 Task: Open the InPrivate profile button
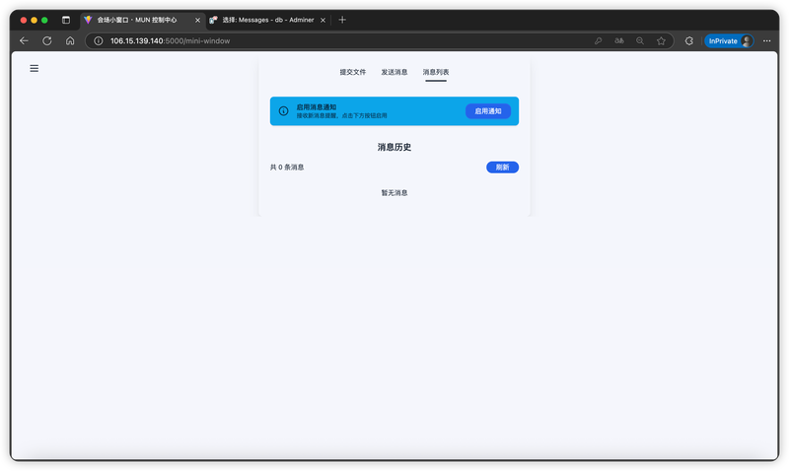tap(729, 40)
